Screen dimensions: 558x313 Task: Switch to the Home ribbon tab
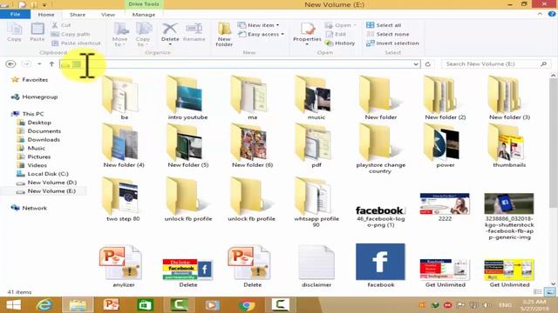[46, 15]
